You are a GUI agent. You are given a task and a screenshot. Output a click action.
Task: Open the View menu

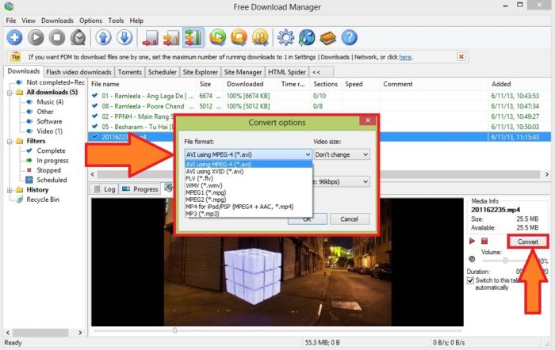click(29, 21)
